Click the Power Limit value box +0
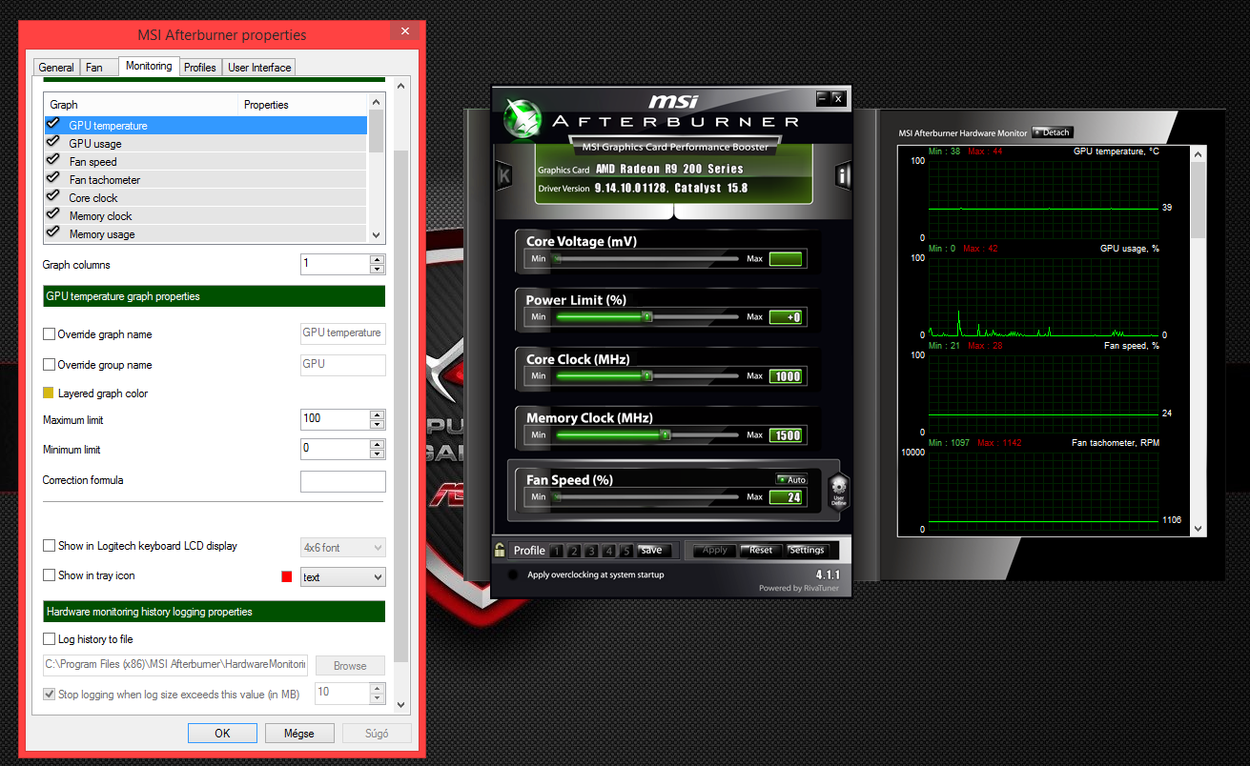Screen dimensions: 1250x766 787,317
